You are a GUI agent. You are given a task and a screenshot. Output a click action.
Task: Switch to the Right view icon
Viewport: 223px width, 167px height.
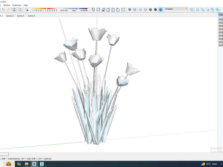point(108,10)
